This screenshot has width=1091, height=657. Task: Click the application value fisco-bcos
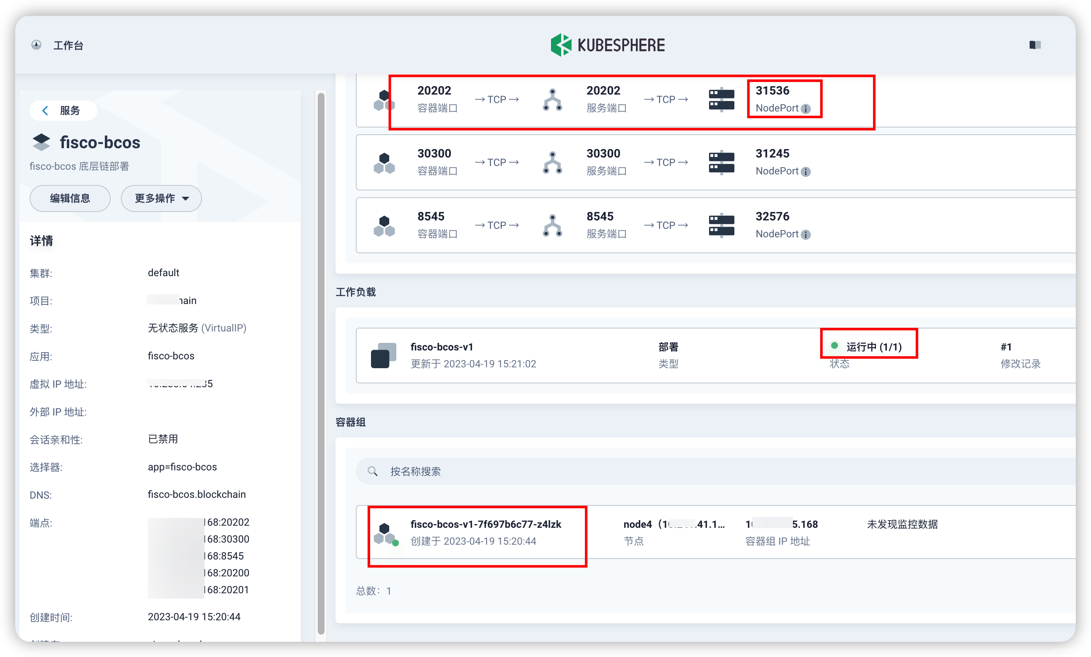click(x=171, y=356)
